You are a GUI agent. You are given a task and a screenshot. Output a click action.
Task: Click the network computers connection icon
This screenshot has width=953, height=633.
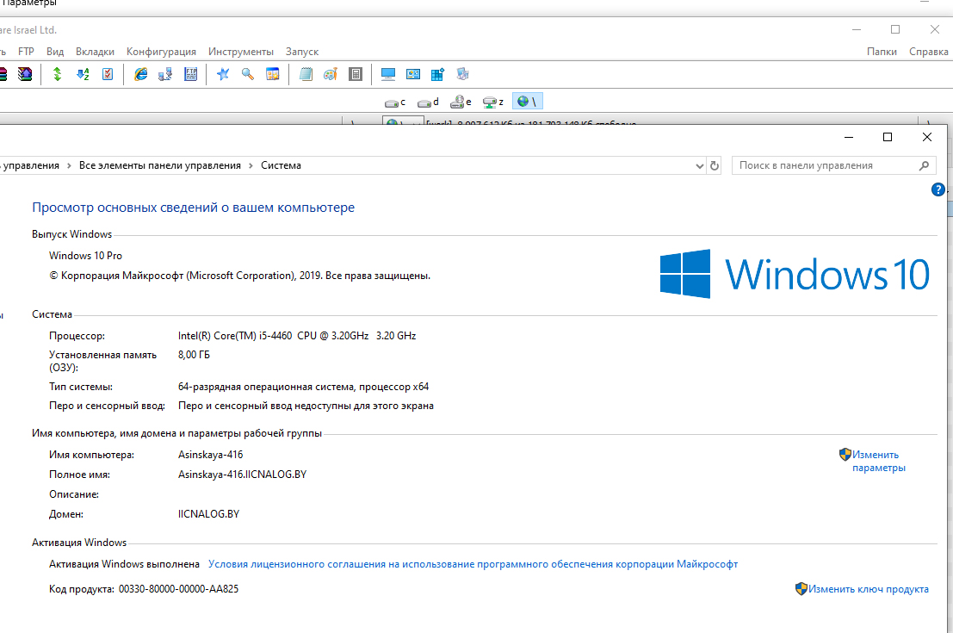click(165, 74)
